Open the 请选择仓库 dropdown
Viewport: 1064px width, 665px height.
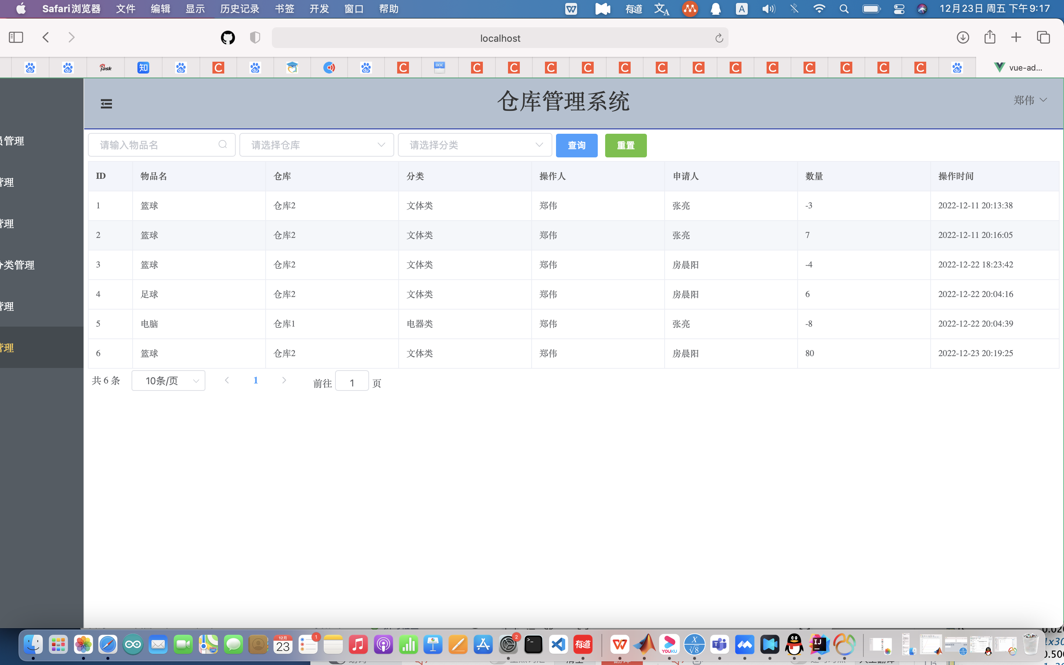pos(317,145)
